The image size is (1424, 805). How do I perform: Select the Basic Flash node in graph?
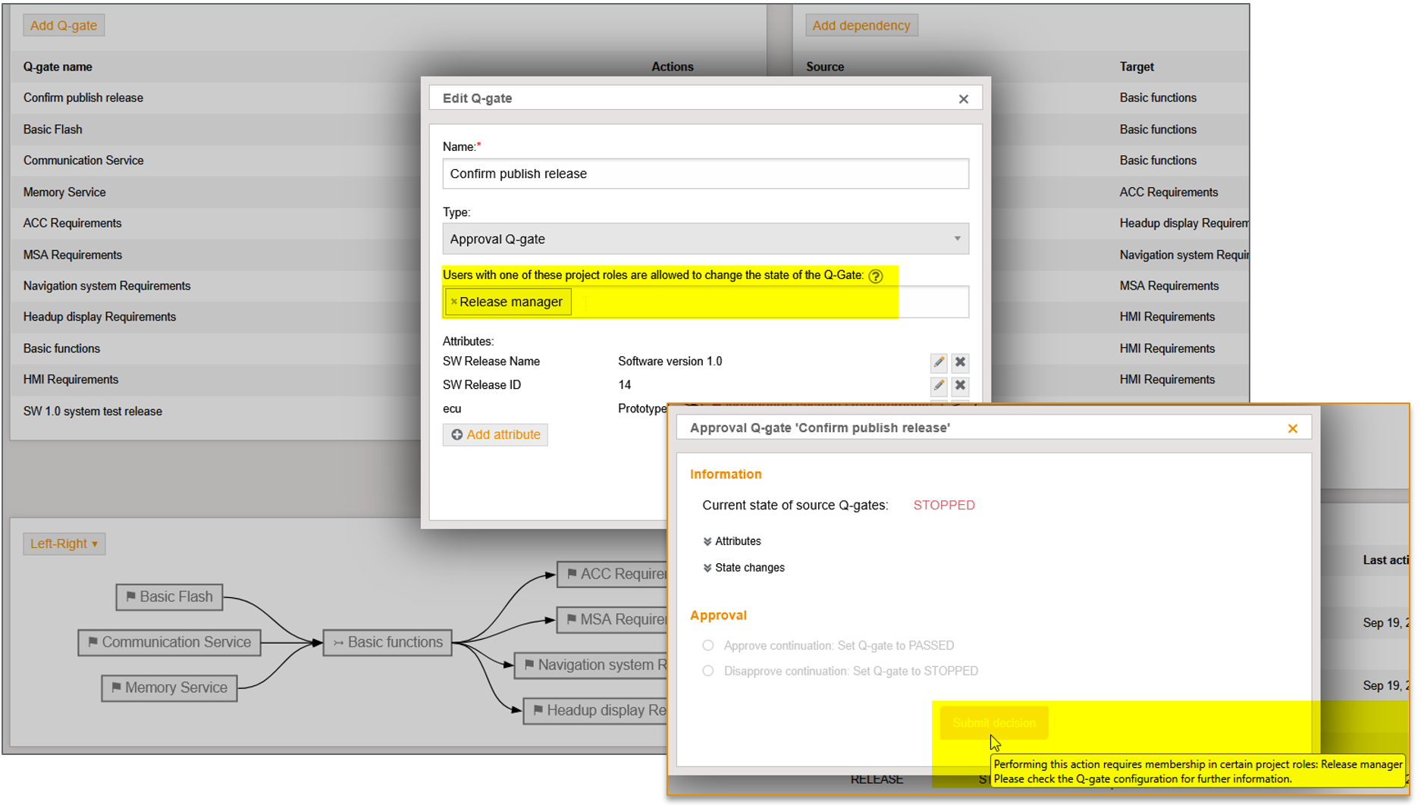169,597
